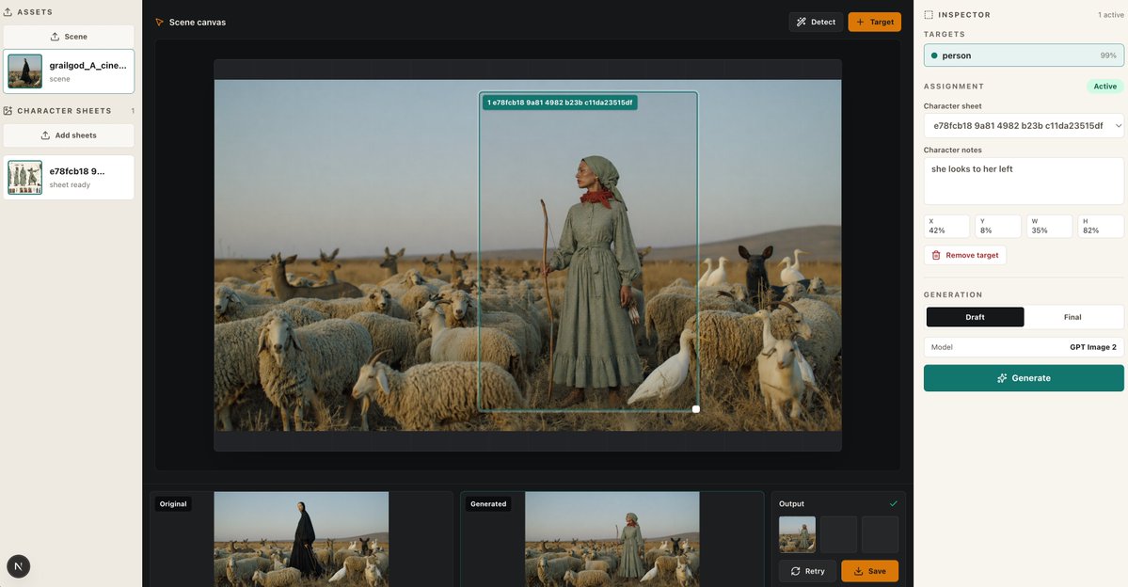Viewport: 1128px width, 587px height.
Task: Click the Detect button
Action: coord(816,23)
